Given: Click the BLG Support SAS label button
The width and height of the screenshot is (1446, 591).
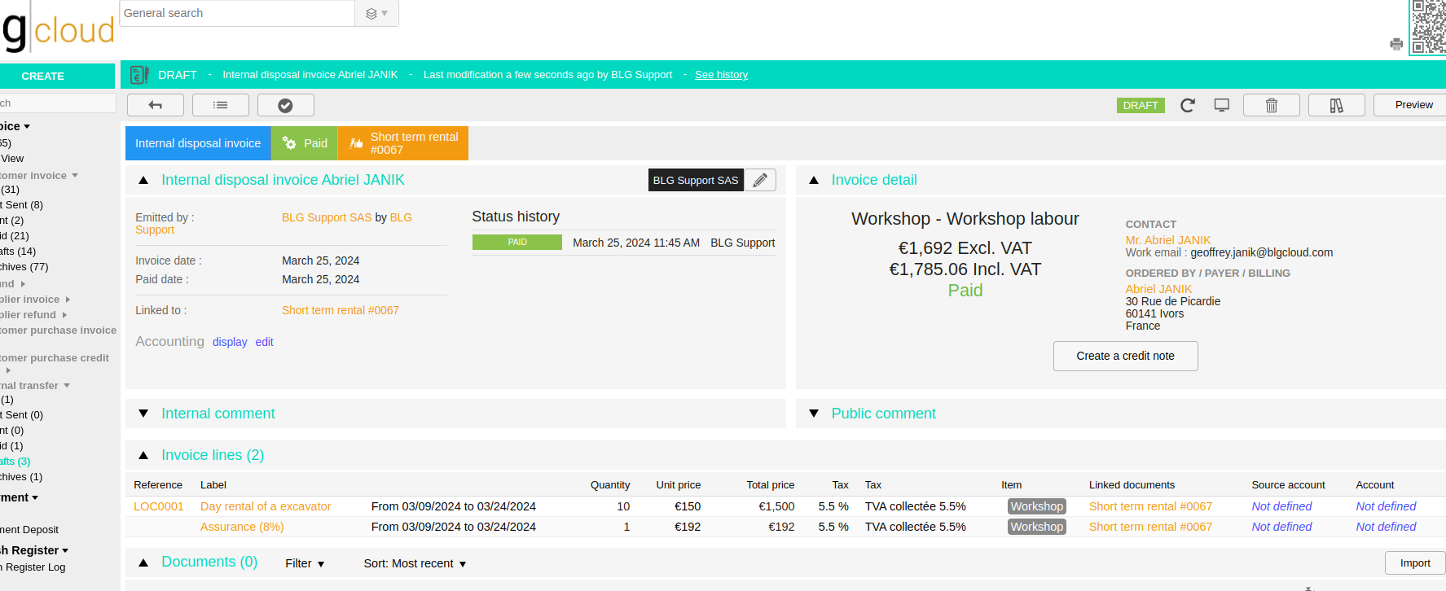Looking at the screenshot, I should coord(696,180).
